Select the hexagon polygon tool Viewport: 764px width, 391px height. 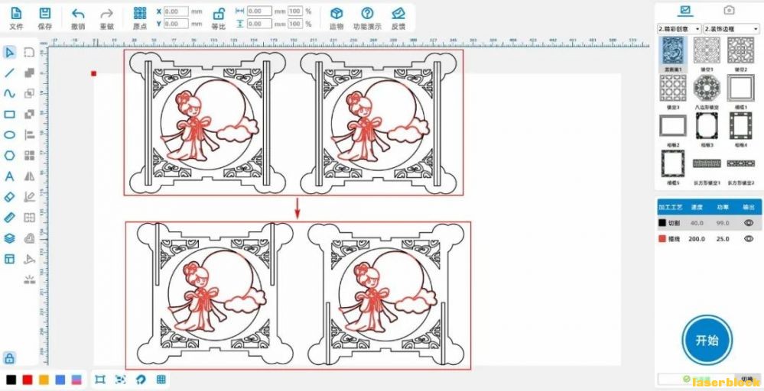pos(9,156)
